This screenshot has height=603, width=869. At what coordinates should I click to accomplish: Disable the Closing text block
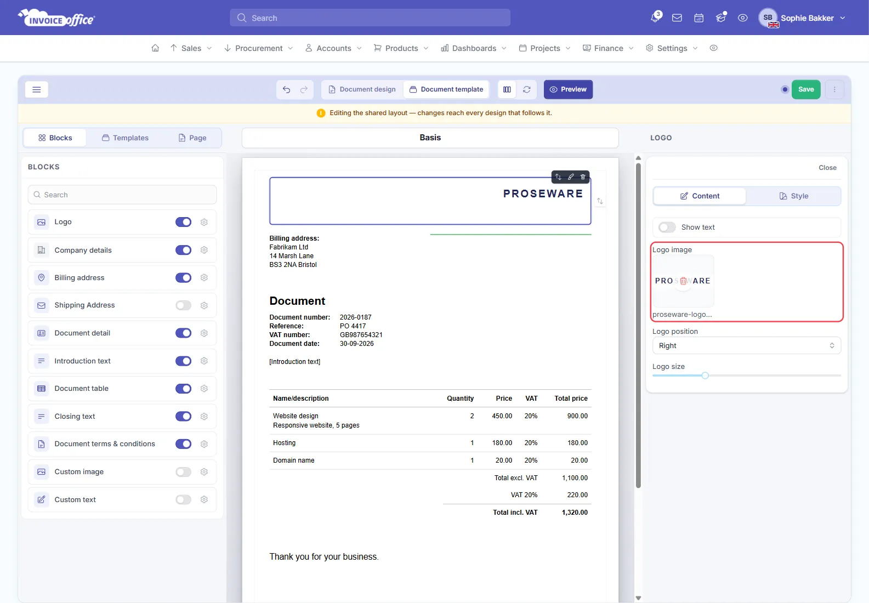coord(183,417)
